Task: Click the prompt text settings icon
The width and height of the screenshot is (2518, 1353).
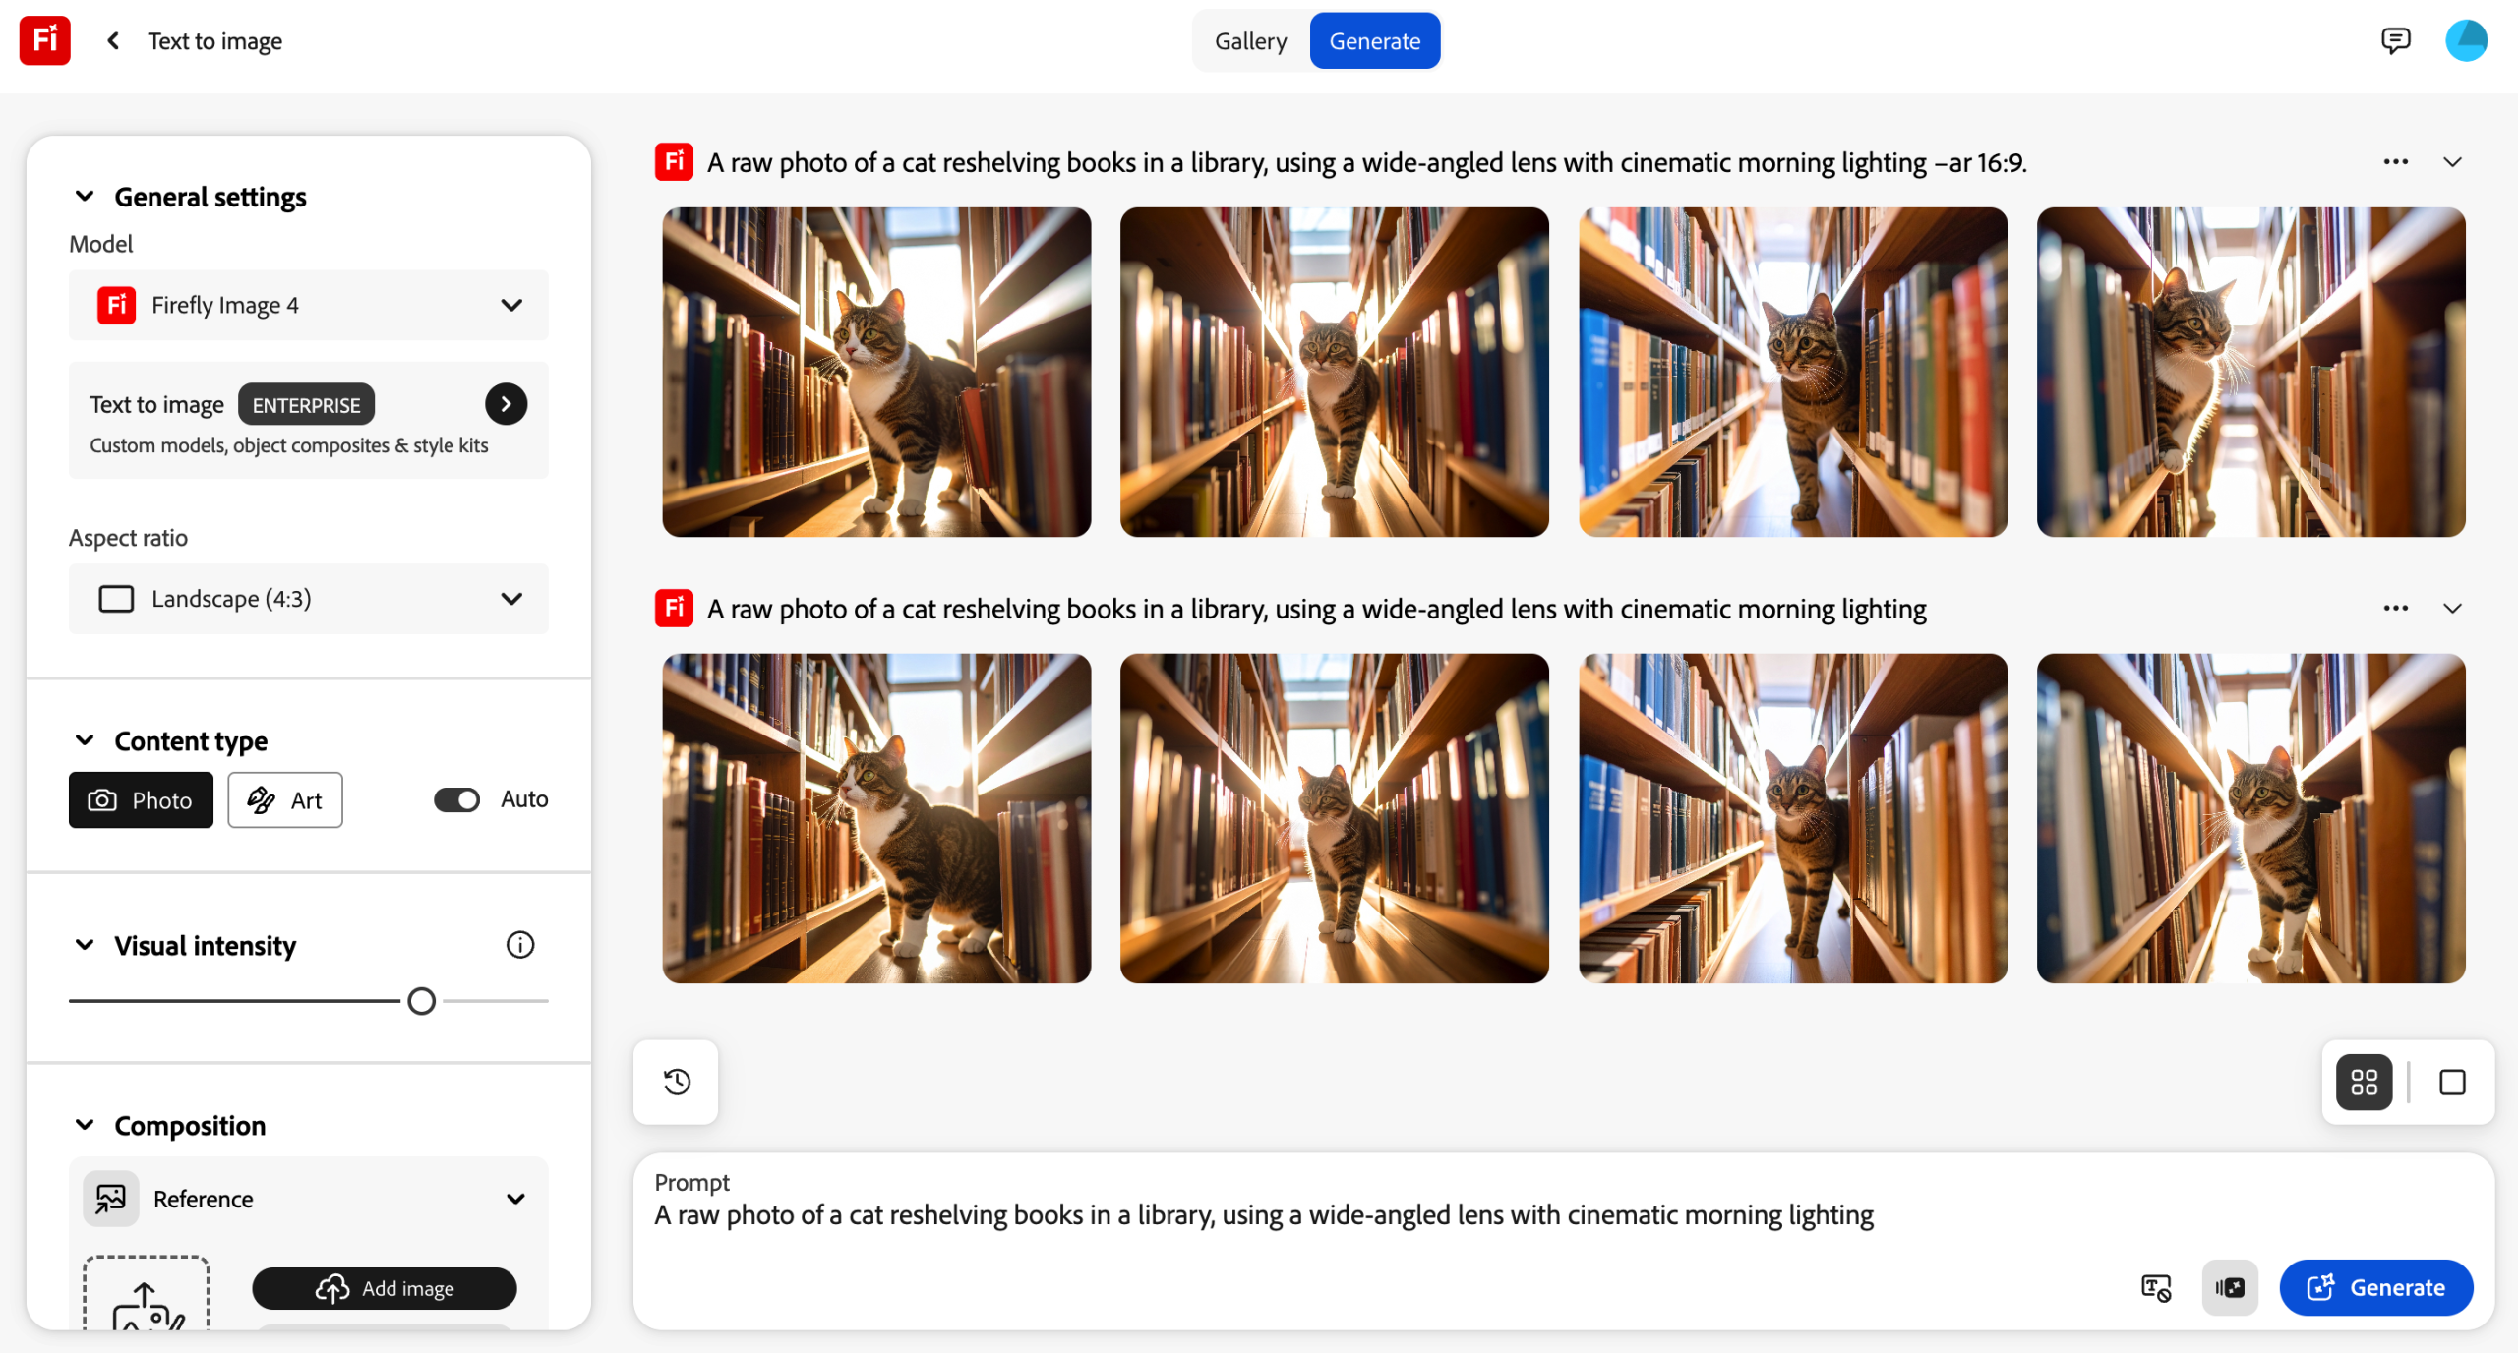Action: (2155, 1287)
